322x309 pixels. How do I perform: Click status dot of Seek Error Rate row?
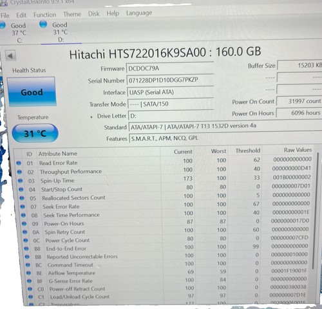23,206
